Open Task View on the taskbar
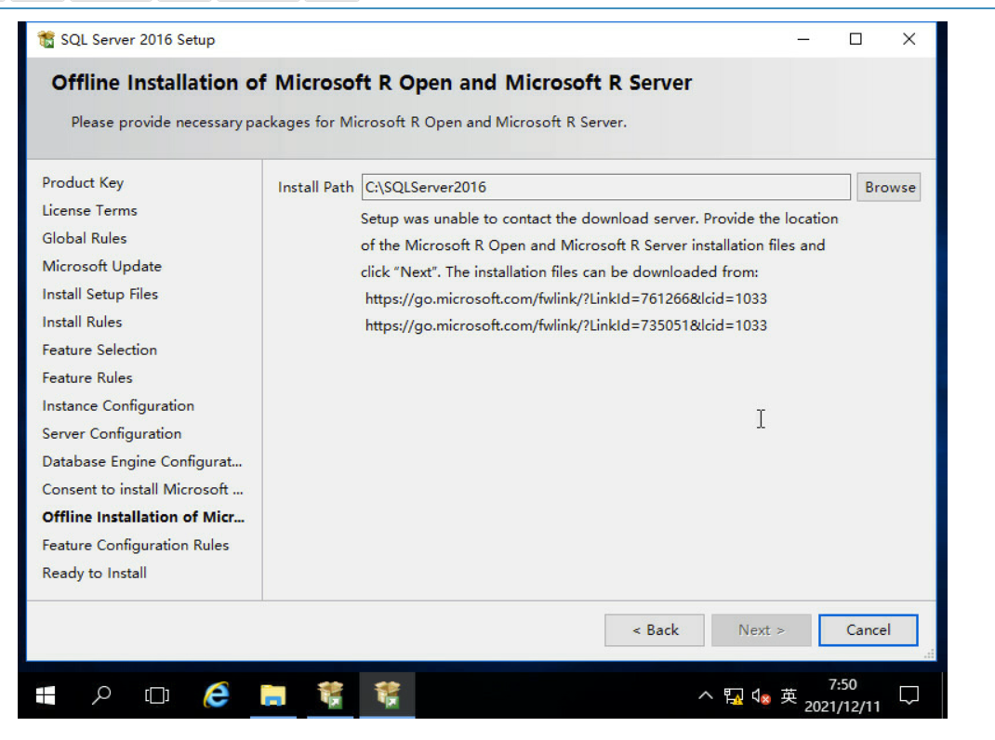 (x=157, y=695)
